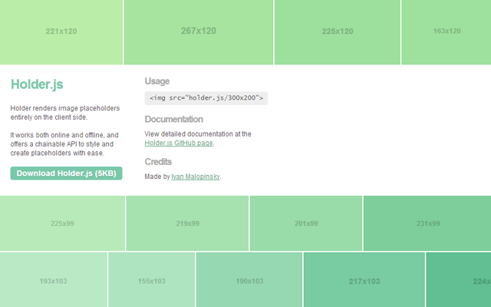Click the 231x99 placeholder image
This screenshot has height=307, width=491.
pyautogui.click(x=427, y=223)
